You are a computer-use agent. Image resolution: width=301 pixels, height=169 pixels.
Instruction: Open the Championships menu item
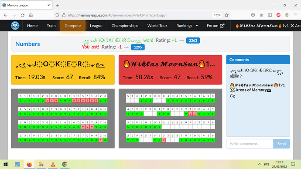[125, 26]
